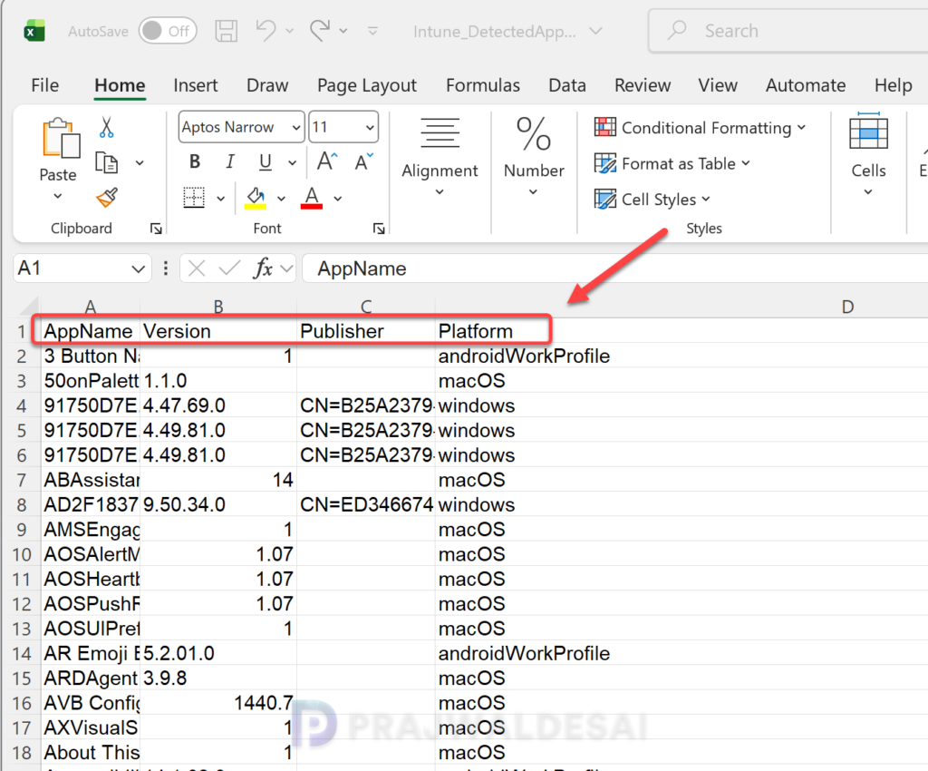Image resolution: width=928 pixels, height=771 pixels.
Task: Open the Help tab
Action: pyautogui.click(x=893, y=85)
